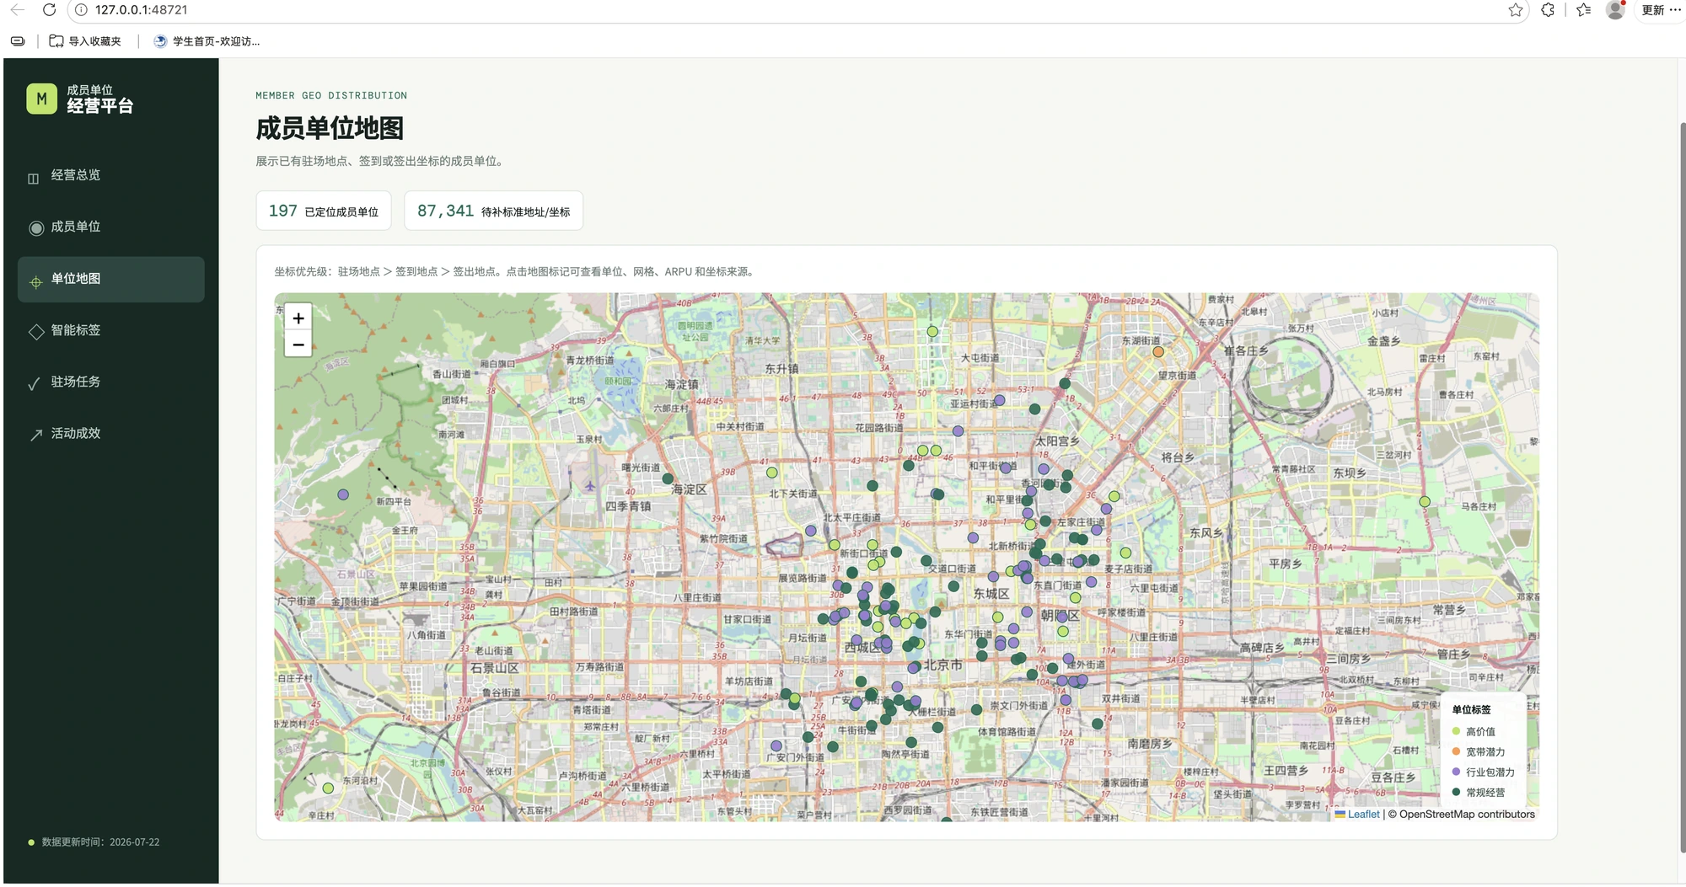This screenshot has width=1686, height=887.
Task: Click the light-green marker near 东河沿村
Action: coord(328,788)
